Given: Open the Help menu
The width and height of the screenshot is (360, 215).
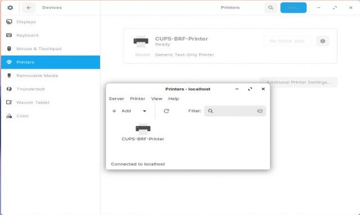Looking at the screenshot, I should click(174, 98).
